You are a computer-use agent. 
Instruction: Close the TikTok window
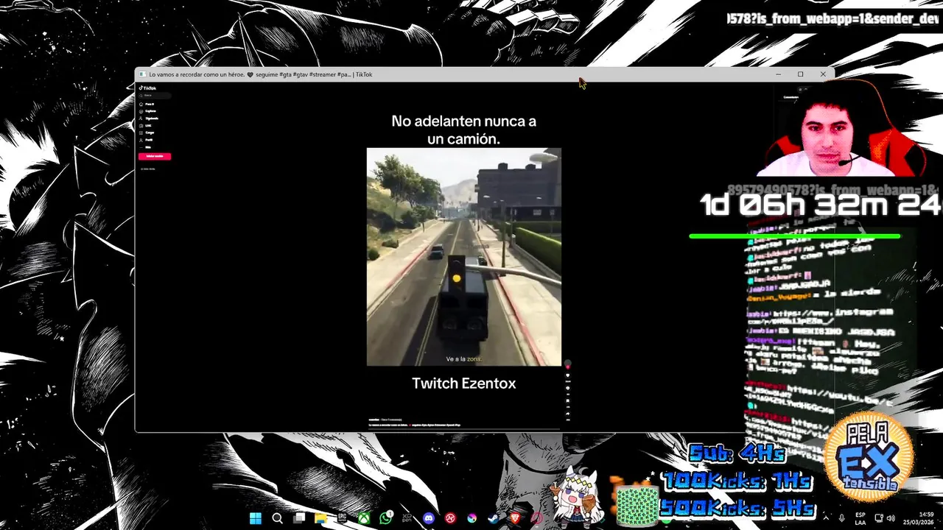point(823,74)
